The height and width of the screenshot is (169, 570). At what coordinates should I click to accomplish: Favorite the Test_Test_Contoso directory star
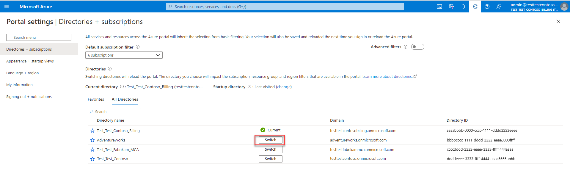pos(92,159)
